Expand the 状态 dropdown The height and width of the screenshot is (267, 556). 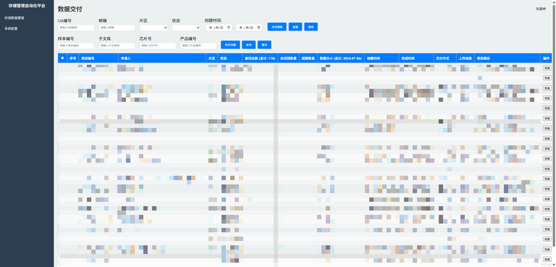186,27
